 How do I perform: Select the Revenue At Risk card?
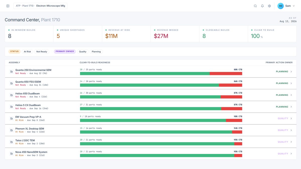[x=126, y=34]
